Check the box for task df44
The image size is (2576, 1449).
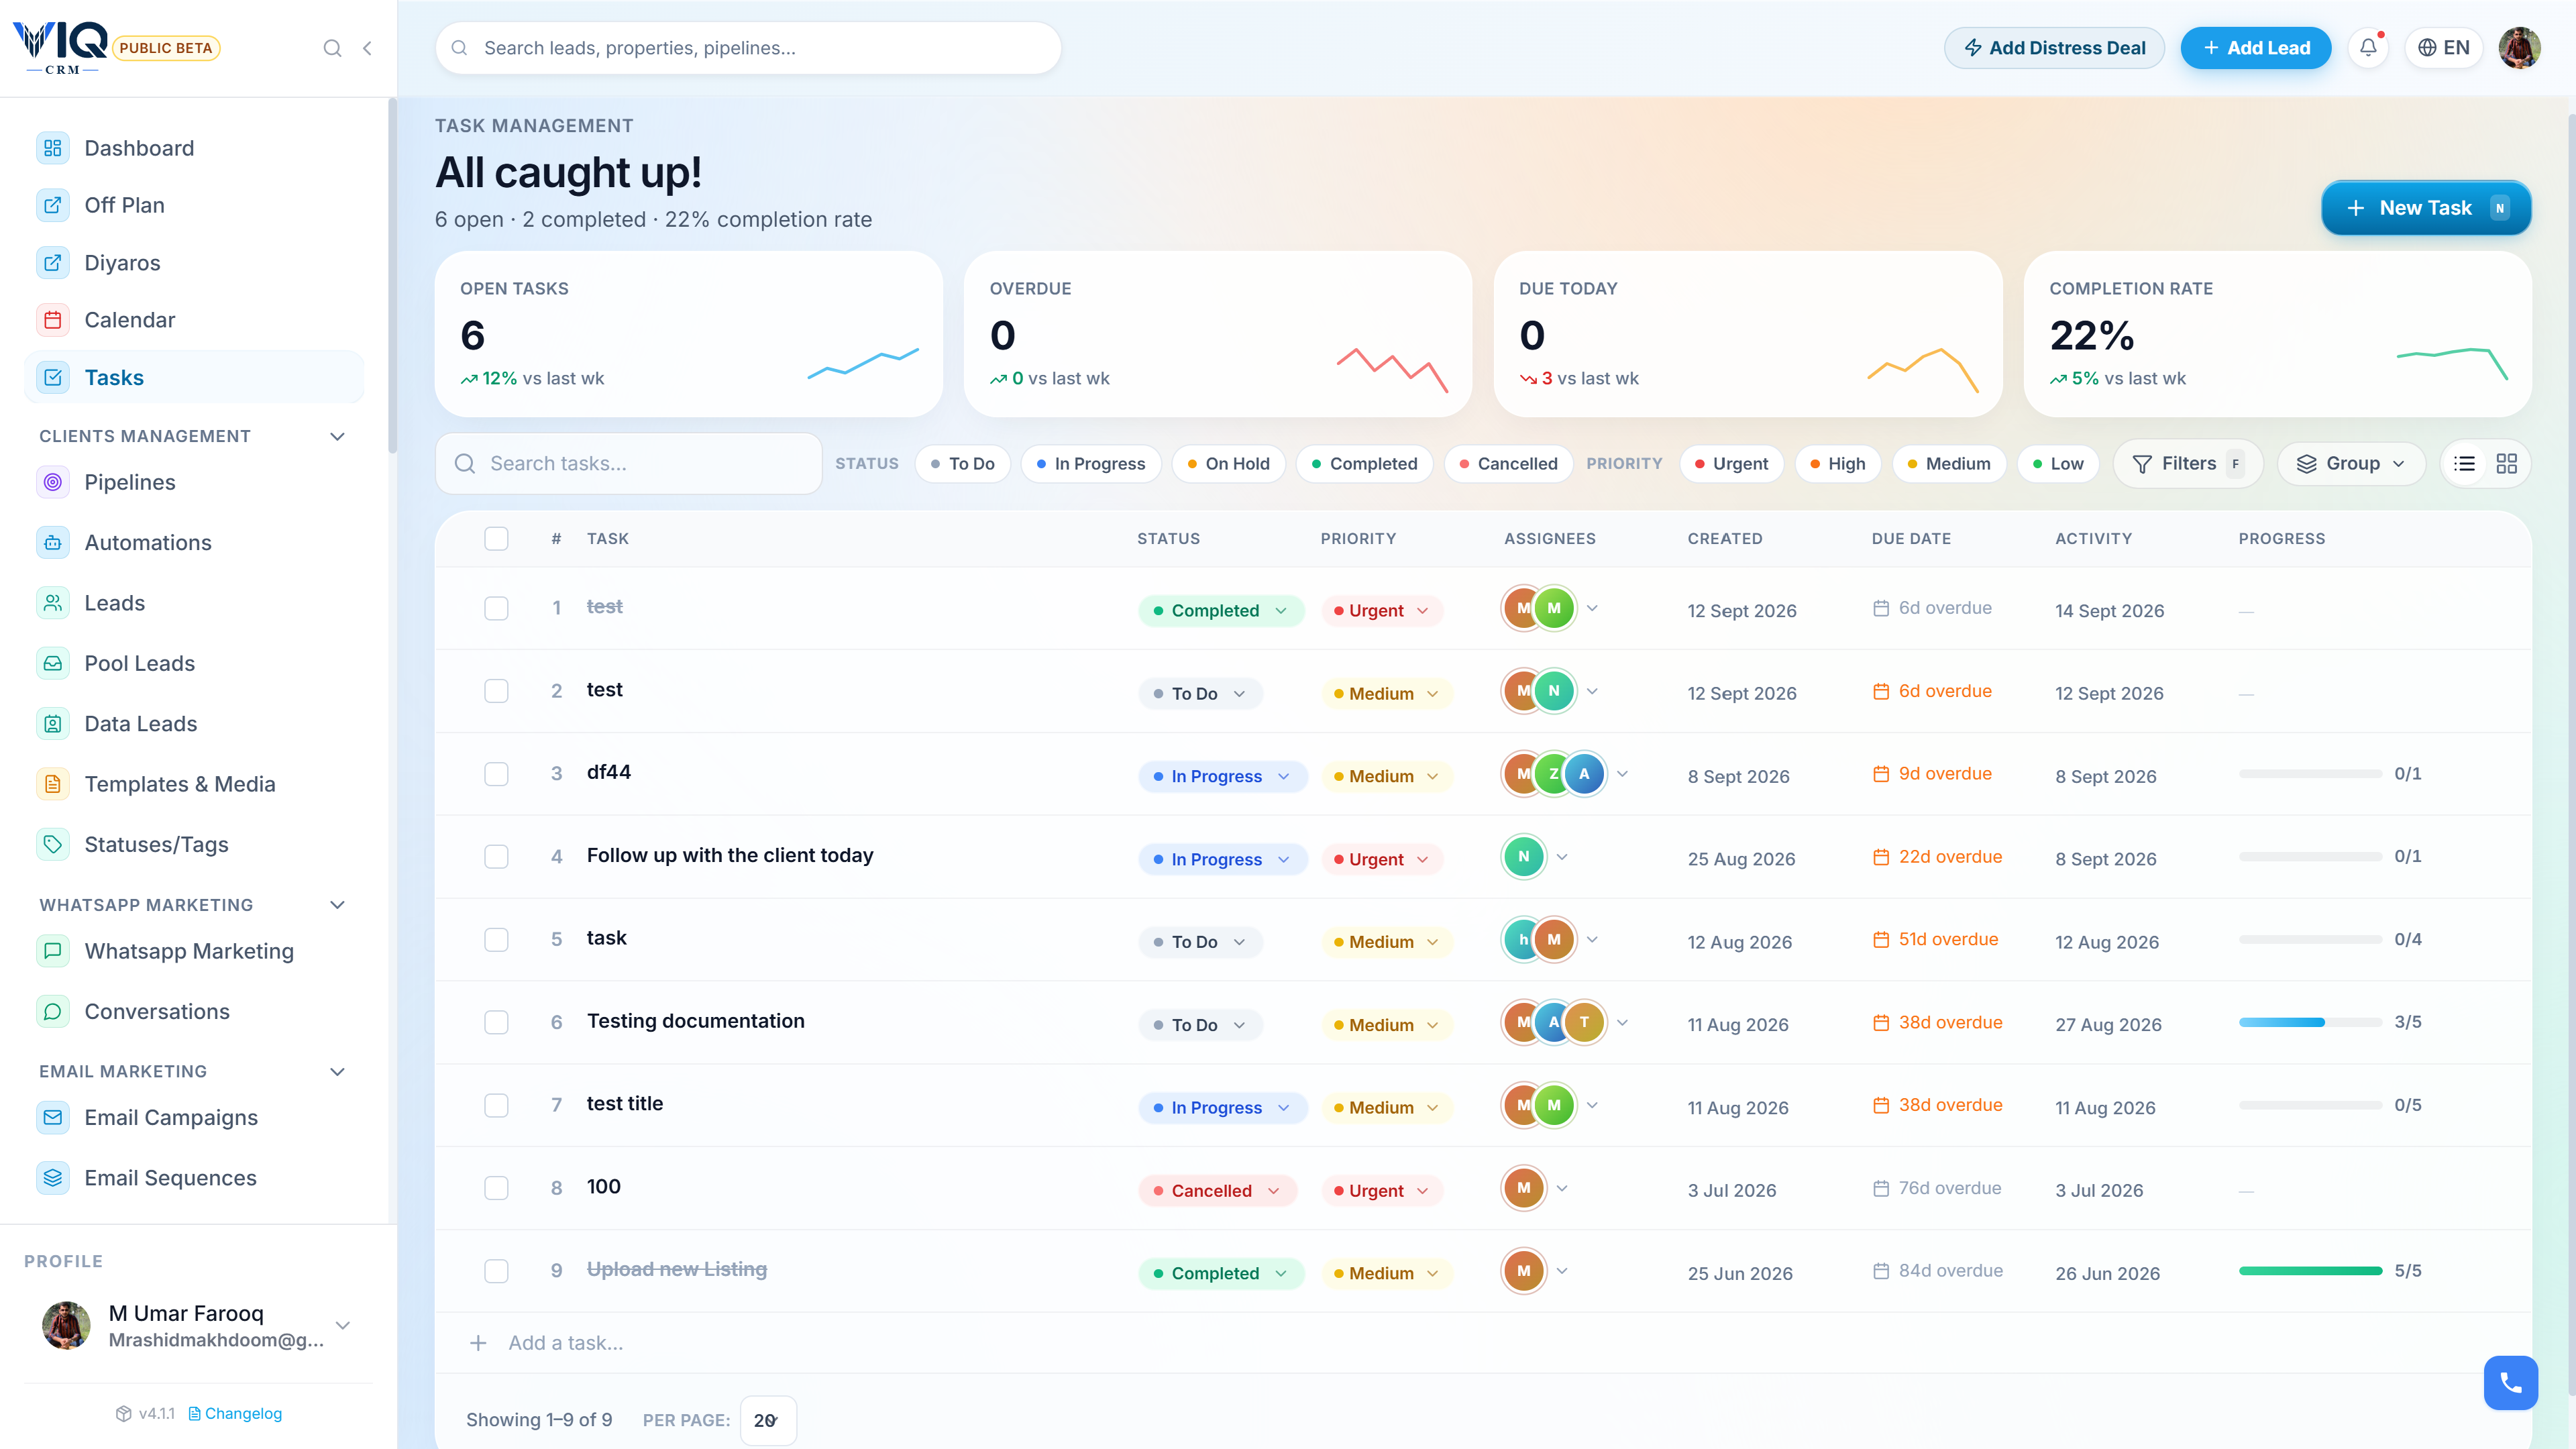496,774
